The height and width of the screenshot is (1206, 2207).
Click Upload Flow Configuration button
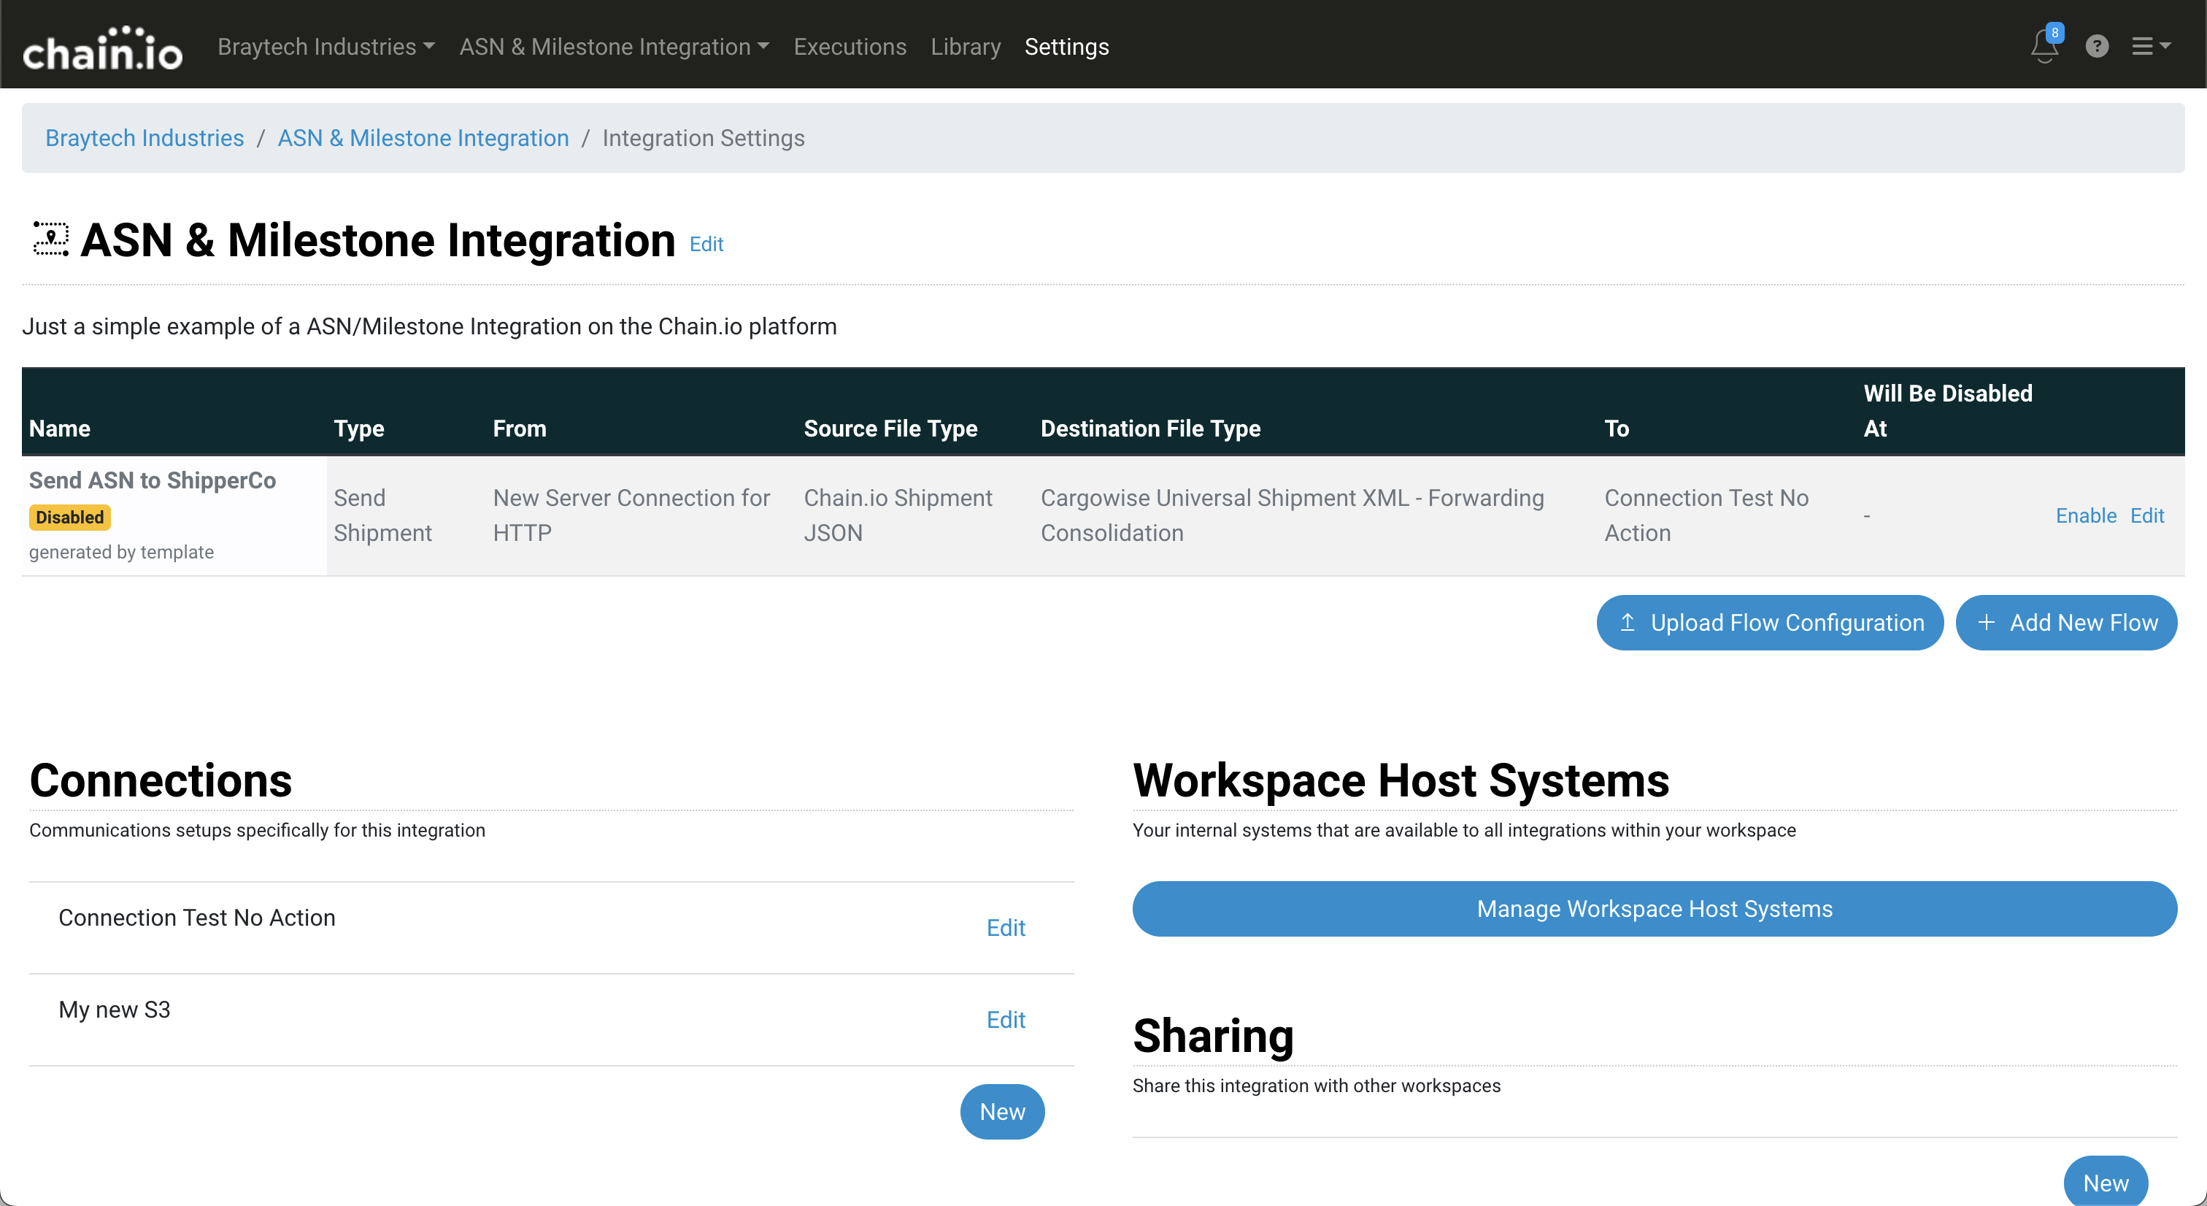(1769, 622)
